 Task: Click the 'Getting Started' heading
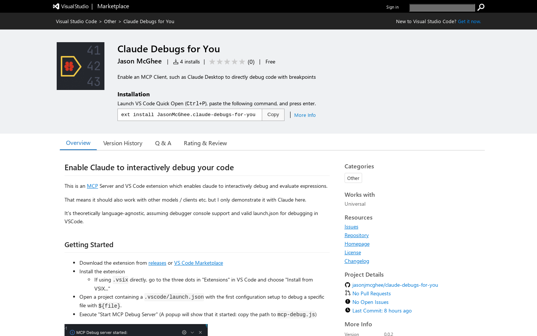[x=89, y=245]
